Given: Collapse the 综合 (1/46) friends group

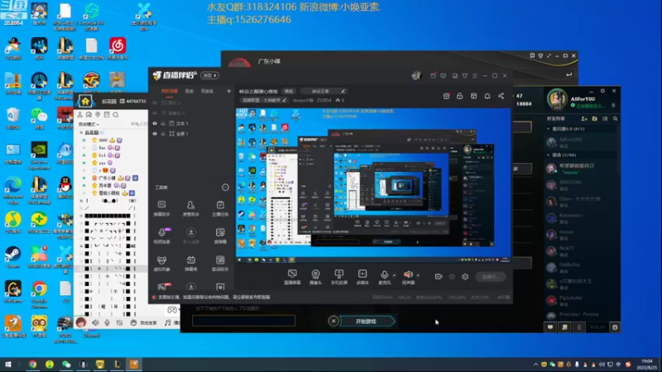Looking at the screenshot, I should click(x=549, y=155).
